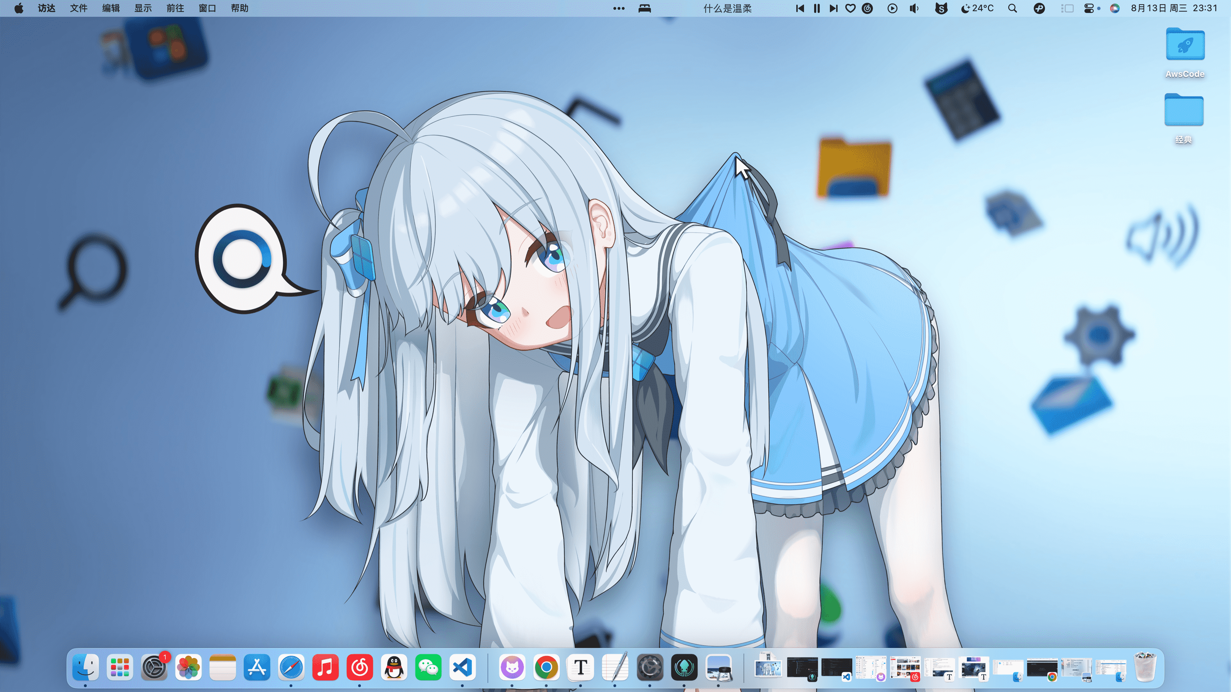Open Spotlight search magnifier in menu bar

tap(1012, 8)
